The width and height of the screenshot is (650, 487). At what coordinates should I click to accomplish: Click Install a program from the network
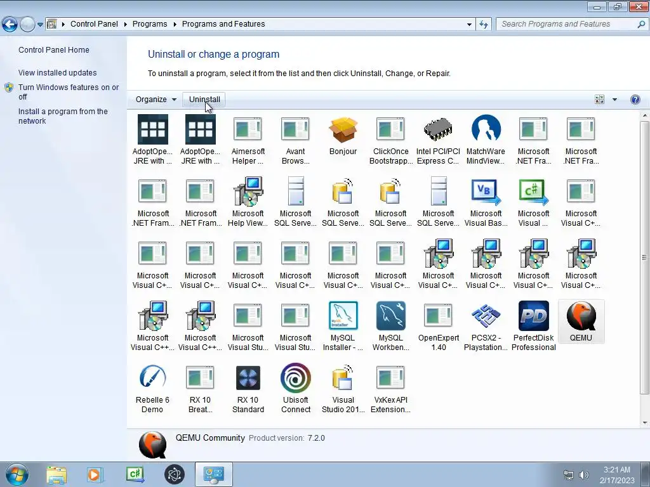tap(63, 116)
